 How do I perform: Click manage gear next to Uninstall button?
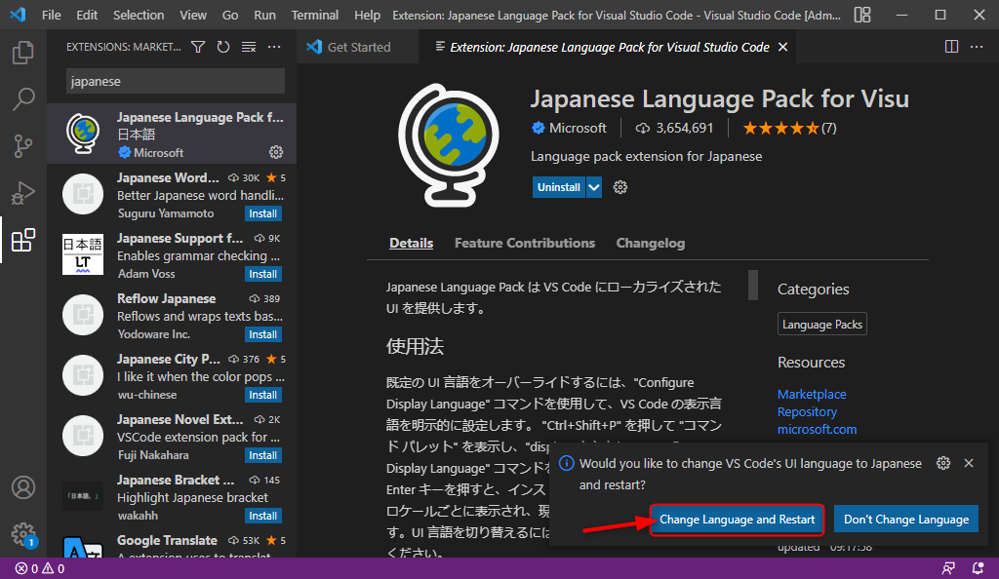click(x=619, y=187)
